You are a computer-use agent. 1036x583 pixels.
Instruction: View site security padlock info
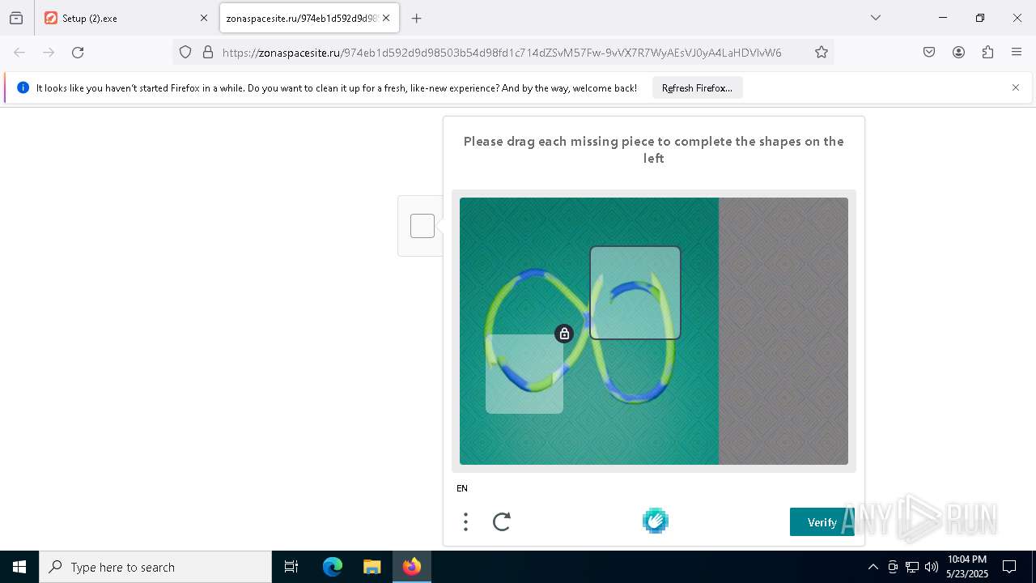point(208,53)
